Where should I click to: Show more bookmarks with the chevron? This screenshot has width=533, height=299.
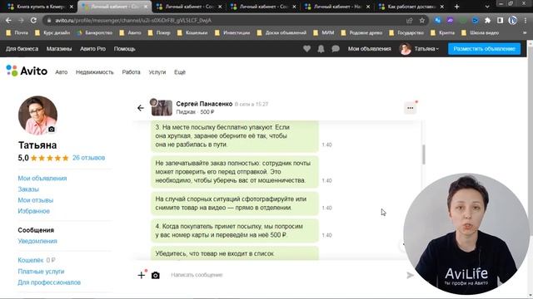(525, 33)
